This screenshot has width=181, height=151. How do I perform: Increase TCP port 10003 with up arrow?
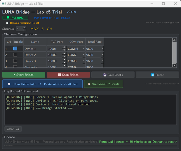point(65,60)
